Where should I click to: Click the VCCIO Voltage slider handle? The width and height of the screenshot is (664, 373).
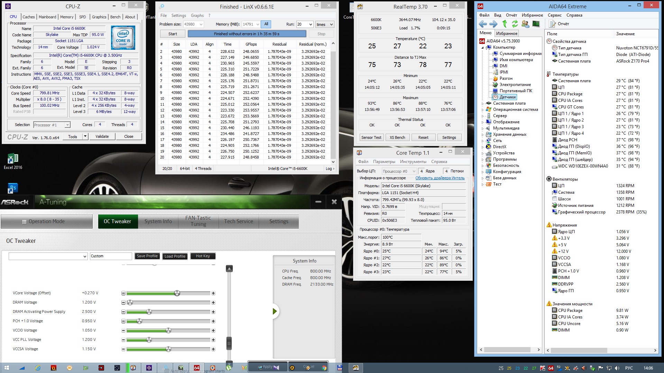[x=168, y=331]
